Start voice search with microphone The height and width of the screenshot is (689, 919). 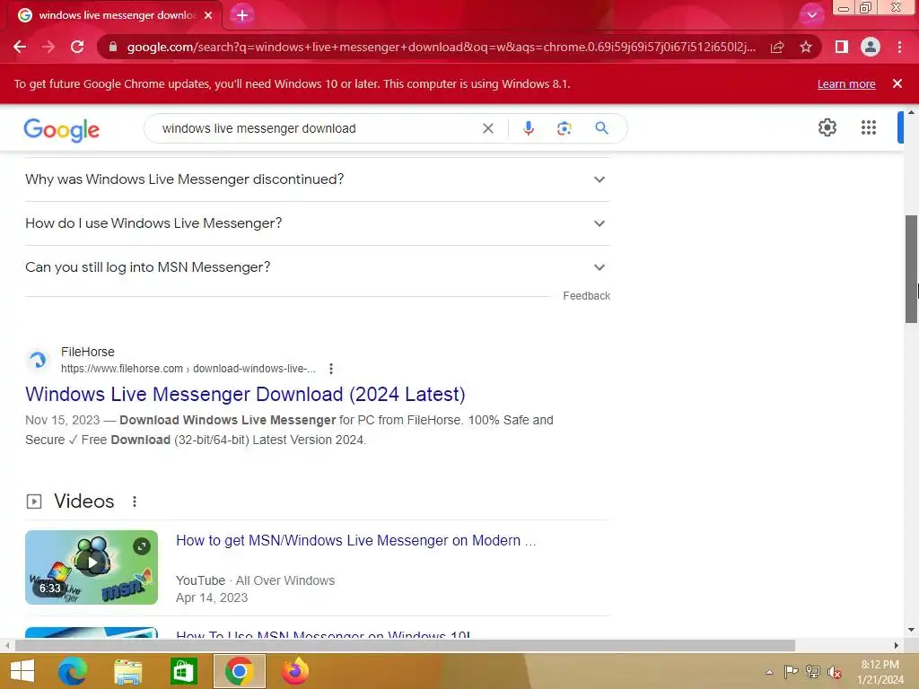point(528,128)
